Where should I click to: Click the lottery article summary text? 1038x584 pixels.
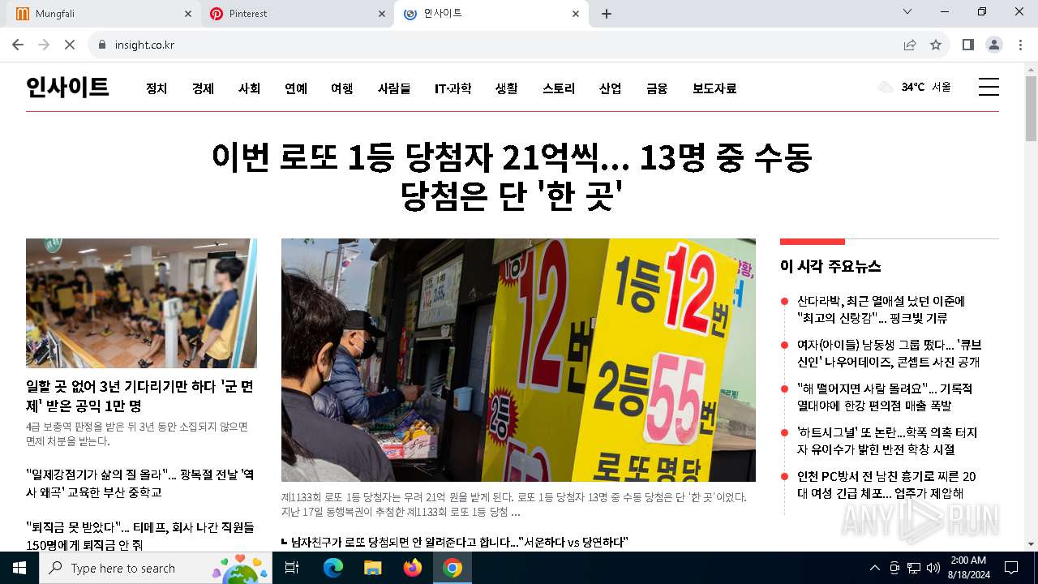click(x=514, y=504)
